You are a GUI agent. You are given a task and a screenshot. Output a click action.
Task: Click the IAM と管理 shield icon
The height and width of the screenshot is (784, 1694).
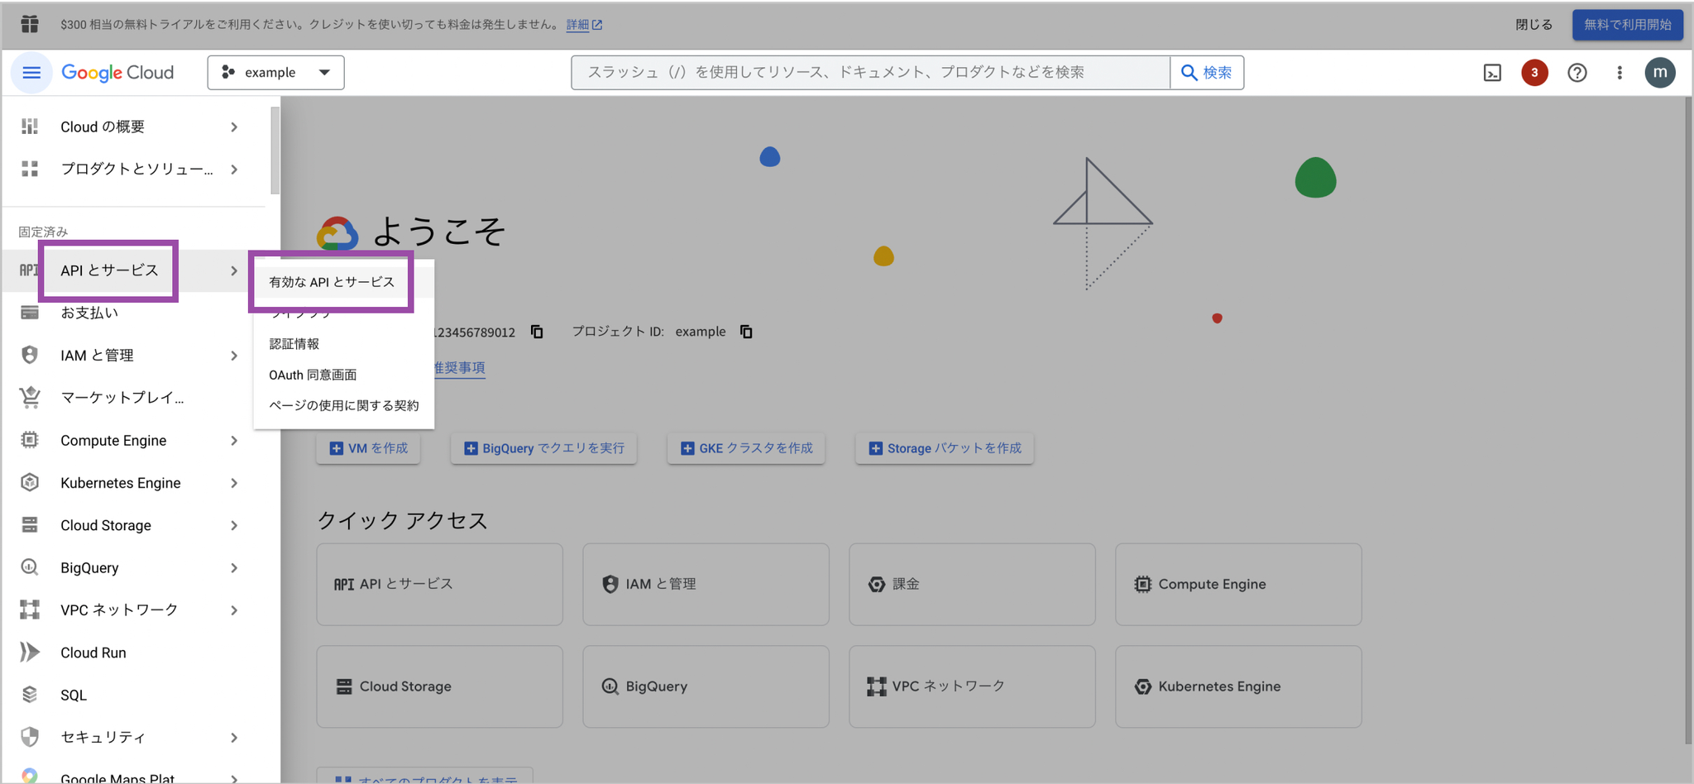30,355
